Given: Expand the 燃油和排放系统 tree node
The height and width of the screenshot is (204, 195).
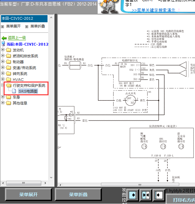Looking at the screenshot, I should tap(3, 56).
